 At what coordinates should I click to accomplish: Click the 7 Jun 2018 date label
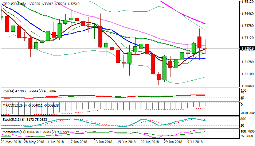pyautogui.click(x=79, y=142)
